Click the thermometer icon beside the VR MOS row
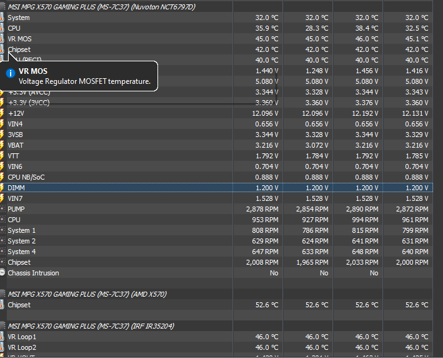The width and height of the screenshot is (443, 358). point(2,39)
